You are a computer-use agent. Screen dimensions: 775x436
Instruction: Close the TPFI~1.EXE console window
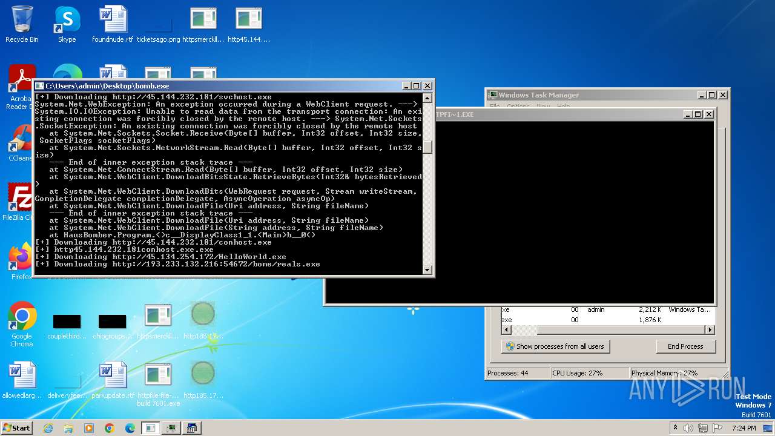pyautogui.click(x=709, y=114)
